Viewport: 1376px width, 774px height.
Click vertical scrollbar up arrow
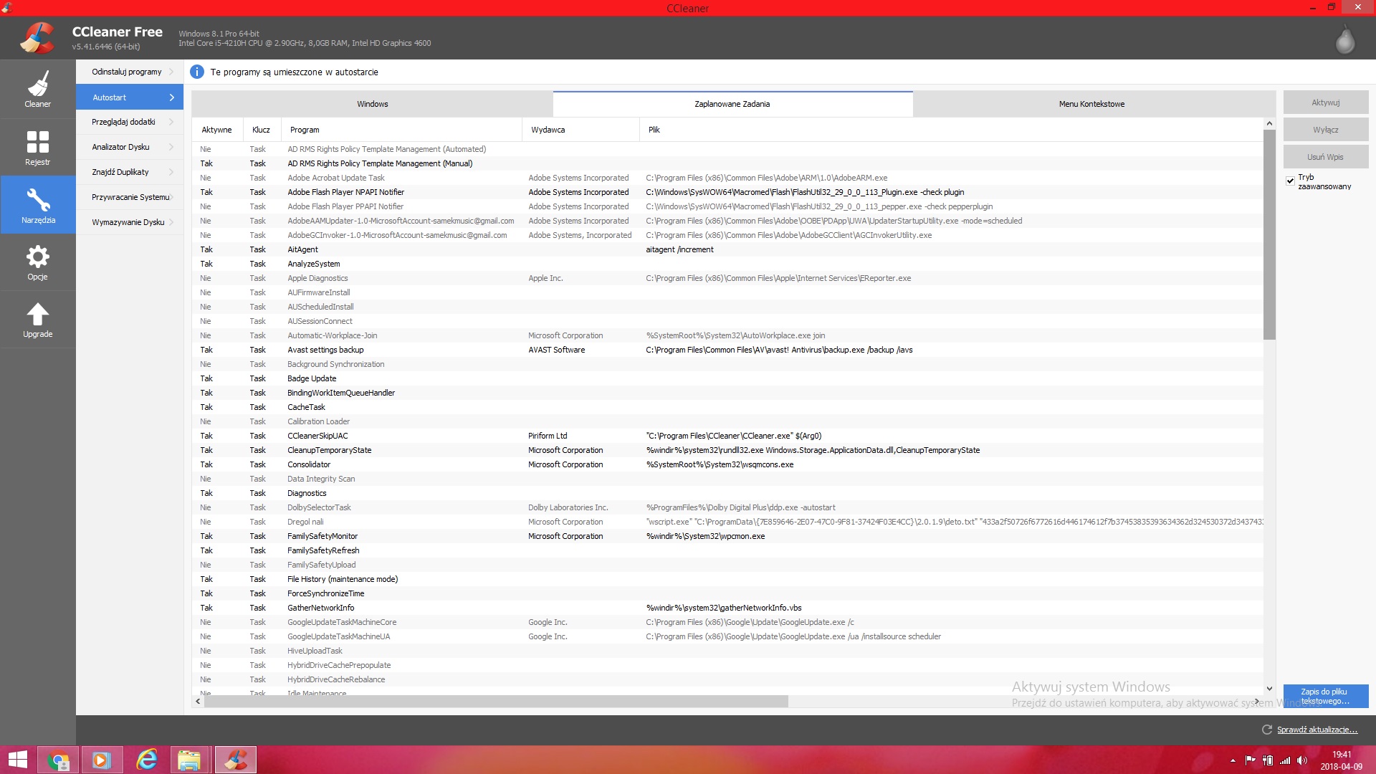click(x=1269, y=124)
